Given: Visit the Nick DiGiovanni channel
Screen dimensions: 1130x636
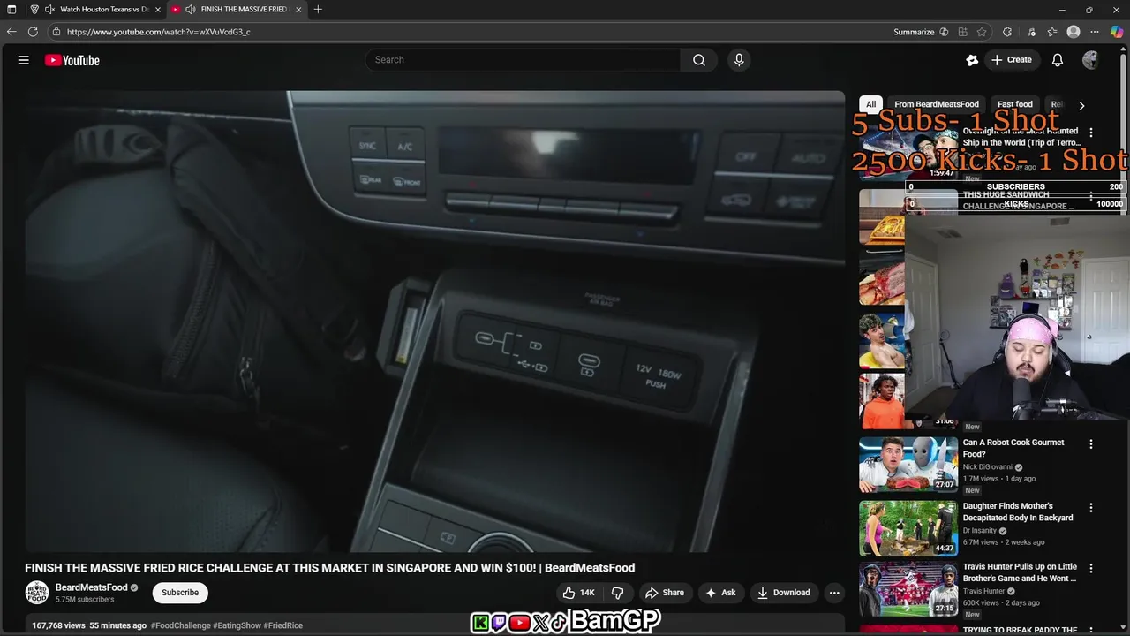Looking at the screenshot, I should point(987,467).
